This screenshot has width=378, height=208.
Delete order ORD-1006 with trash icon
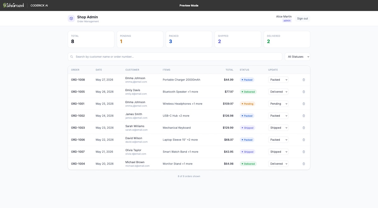[304, 140]
